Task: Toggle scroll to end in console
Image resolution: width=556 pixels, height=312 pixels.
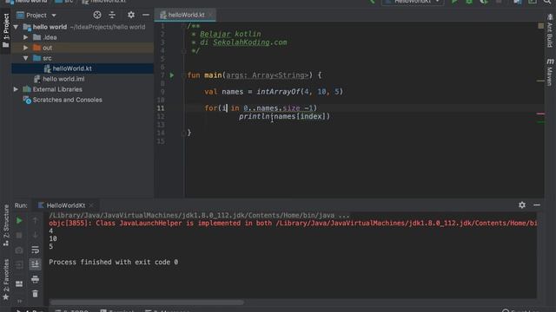Action: tap(35, 264)
